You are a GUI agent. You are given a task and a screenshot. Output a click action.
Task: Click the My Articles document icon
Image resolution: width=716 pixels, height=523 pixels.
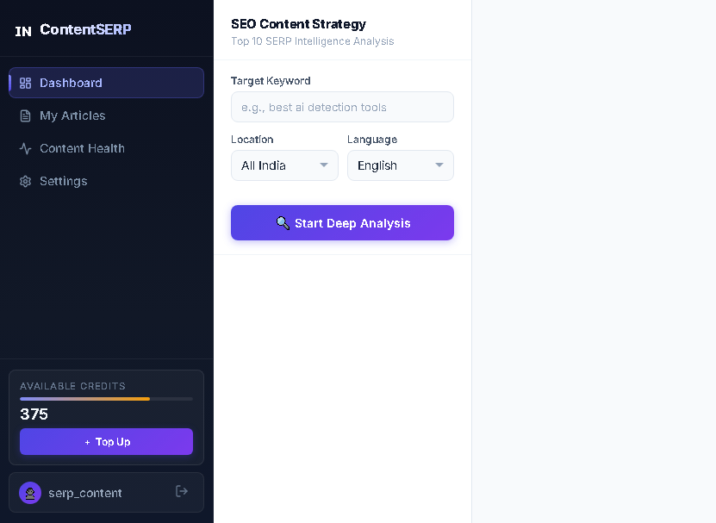[x=25, y=115]
